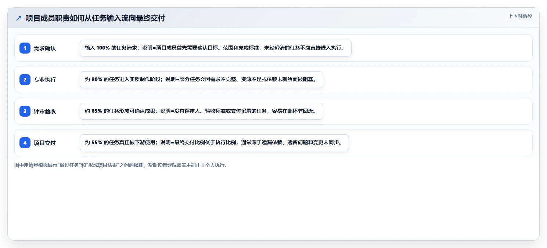Click the step 1 number badge
This screenshot has width=547, height=248.
25,48
